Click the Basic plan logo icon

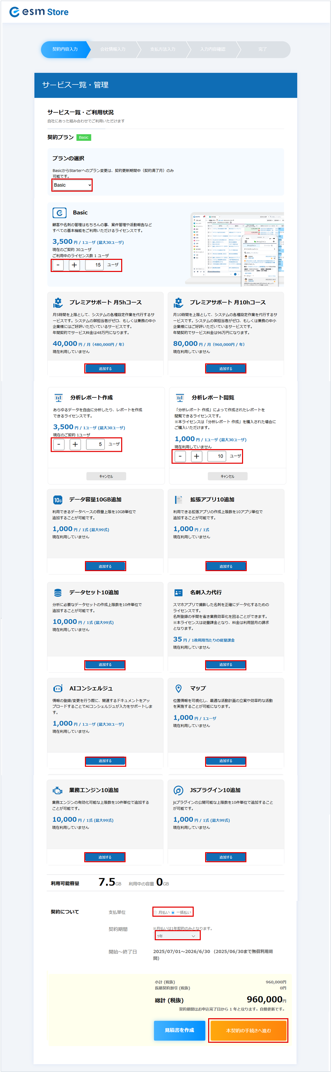point(59,213)
